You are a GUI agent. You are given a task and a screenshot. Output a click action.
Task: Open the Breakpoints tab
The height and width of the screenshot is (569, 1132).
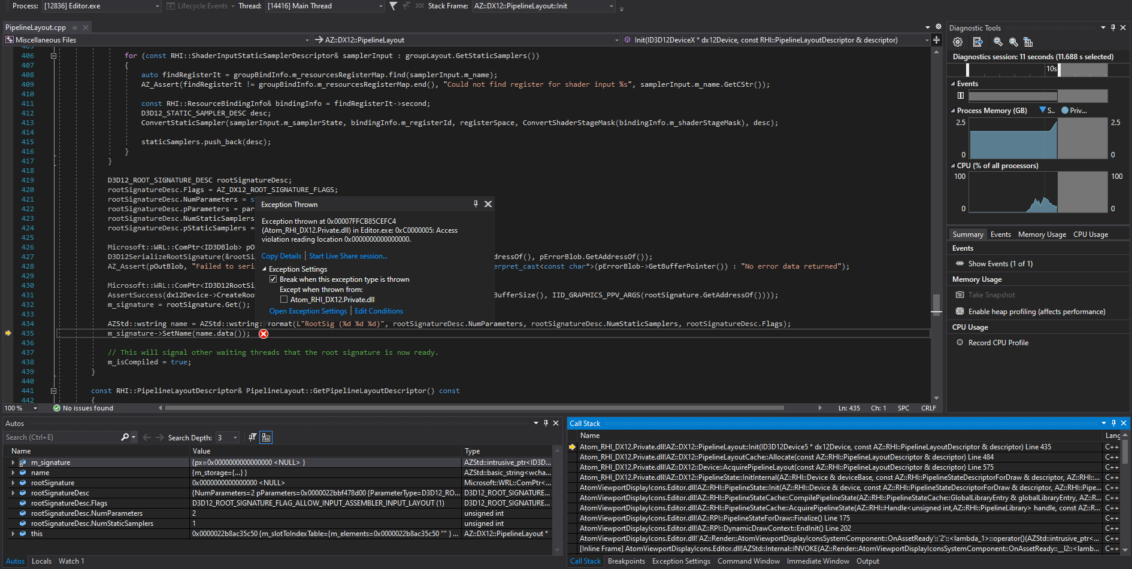tap(626, 561)
